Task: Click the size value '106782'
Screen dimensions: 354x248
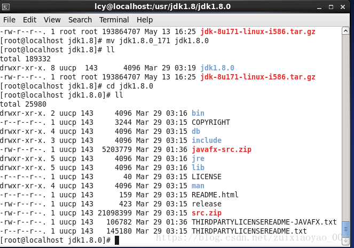Action: (x=119, y=222)
